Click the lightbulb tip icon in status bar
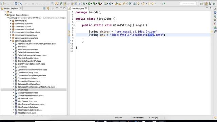The width and height of the screenshot is (217, 122). tap(215, 118)
